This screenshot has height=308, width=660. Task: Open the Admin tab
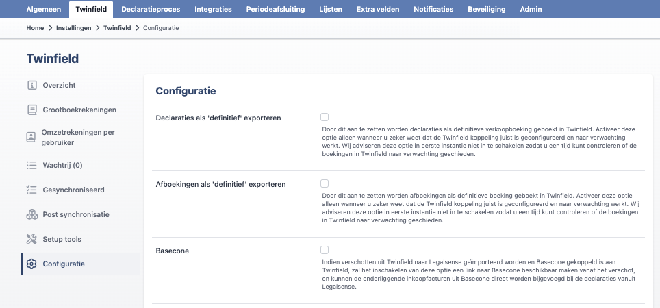[x=531, y=9]
